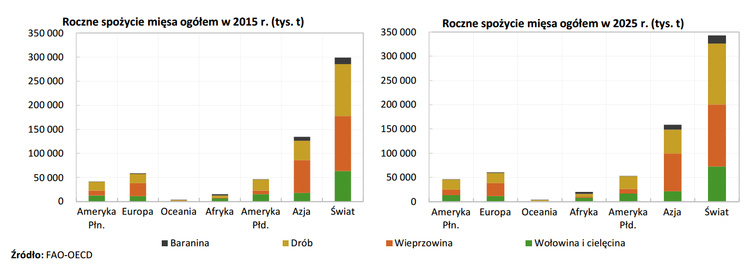Image resolution: width=745 pixels, height=274 pixels.
Task: Click the Oceania axis label in the 2015 chart
Action: [178, 211]
